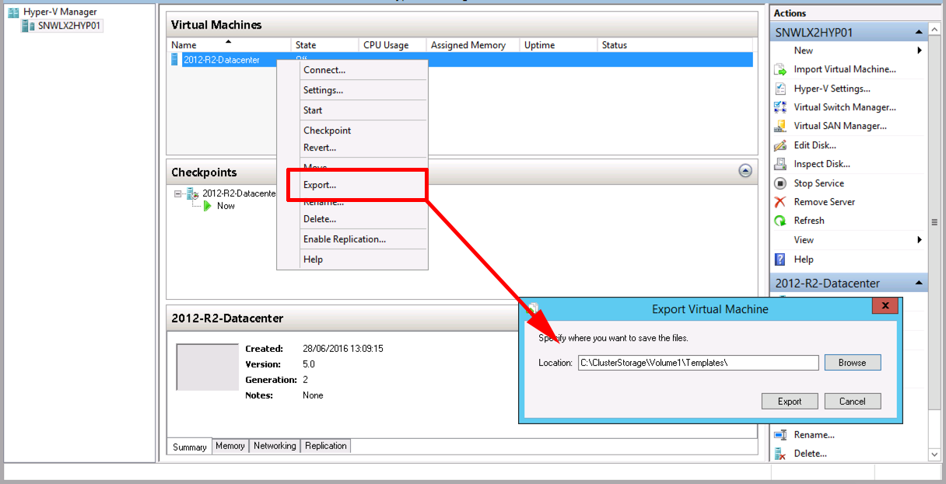Open Virtual SAN Manager icon
The height and width of the screenshot is (484, 946).
tap(780, 126)
